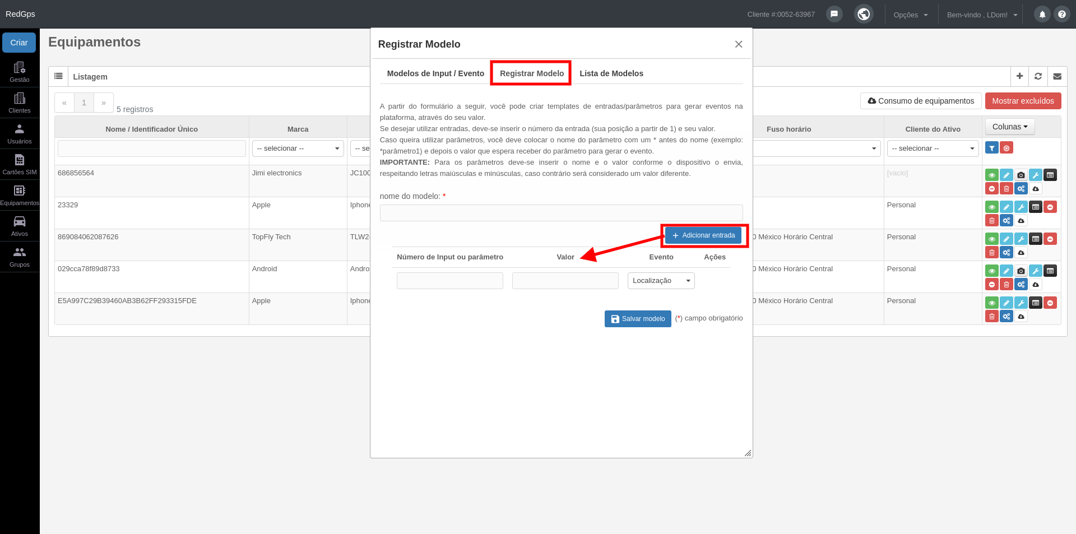Click Adicionar entrada button
1076x534 pixels.
click(703, 235)
